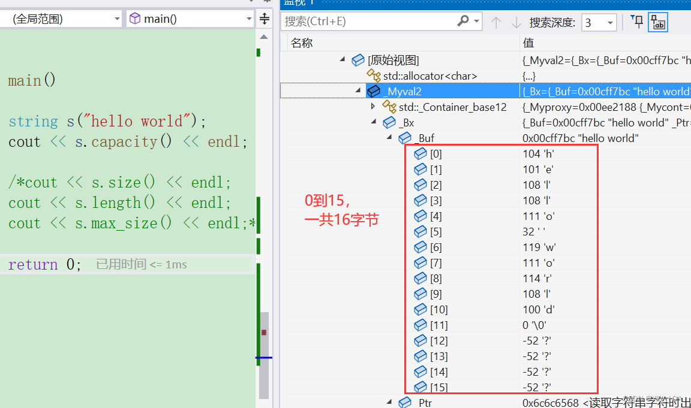Viewport: 691px width, 408px height.
Task: Click the previous search result up arrow
Action: coord(496,22)
